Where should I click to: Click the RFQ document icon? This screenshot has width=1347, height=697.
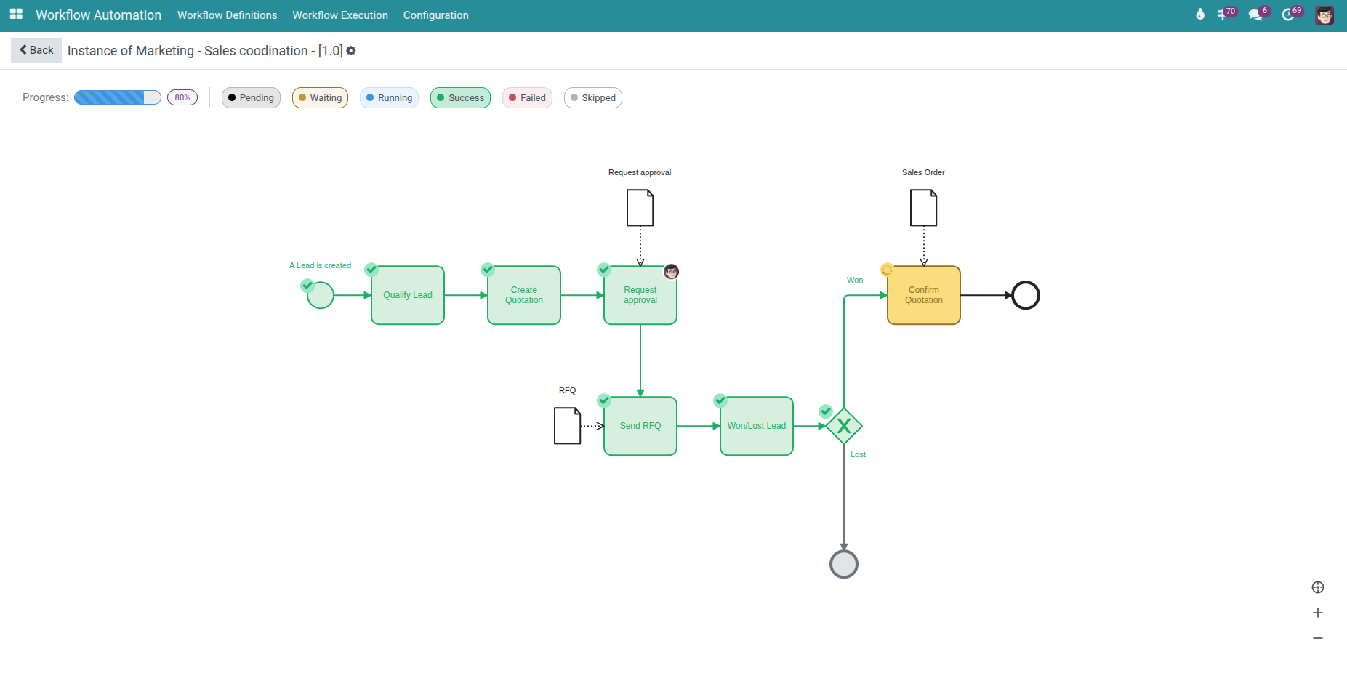[x=567, y=426]
